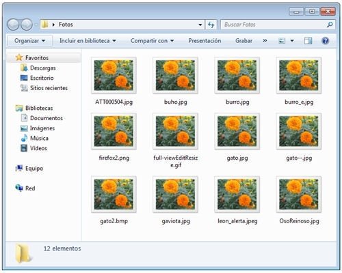Click the Descargas folder icon
Viewport: 342px width, 273px height.
click(x=24, y=68)
